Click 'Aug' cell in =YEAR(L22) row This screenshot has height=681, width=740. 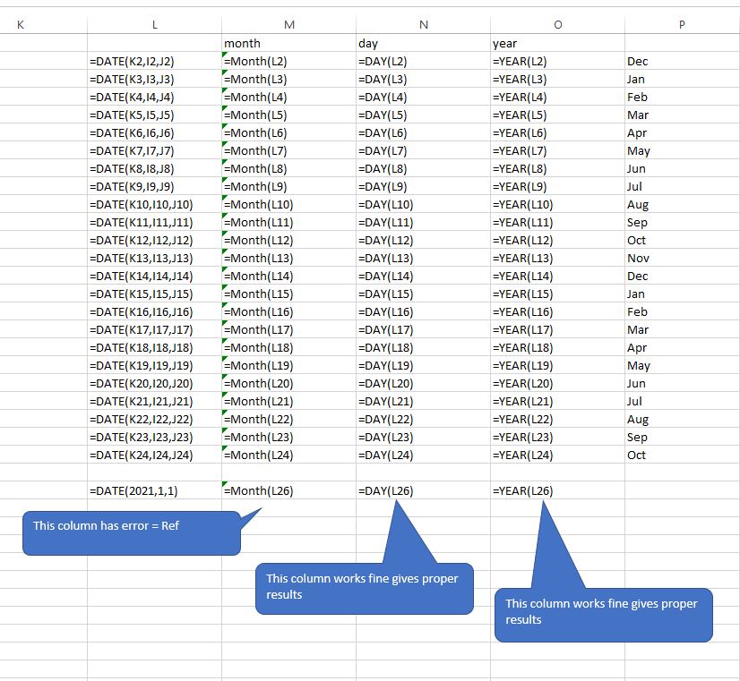pyautogui.click(x=682, y=420)
